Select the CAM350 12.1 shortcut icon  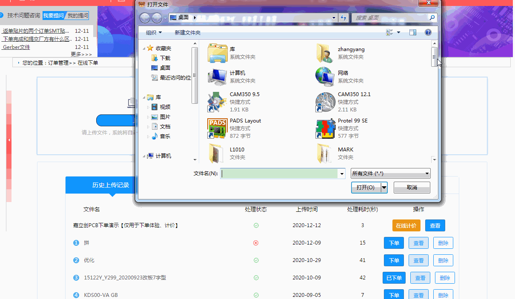(326, 102)
